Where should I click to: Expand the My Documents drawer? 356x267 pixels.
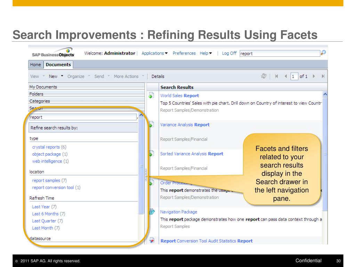click(x=87, y=87)
